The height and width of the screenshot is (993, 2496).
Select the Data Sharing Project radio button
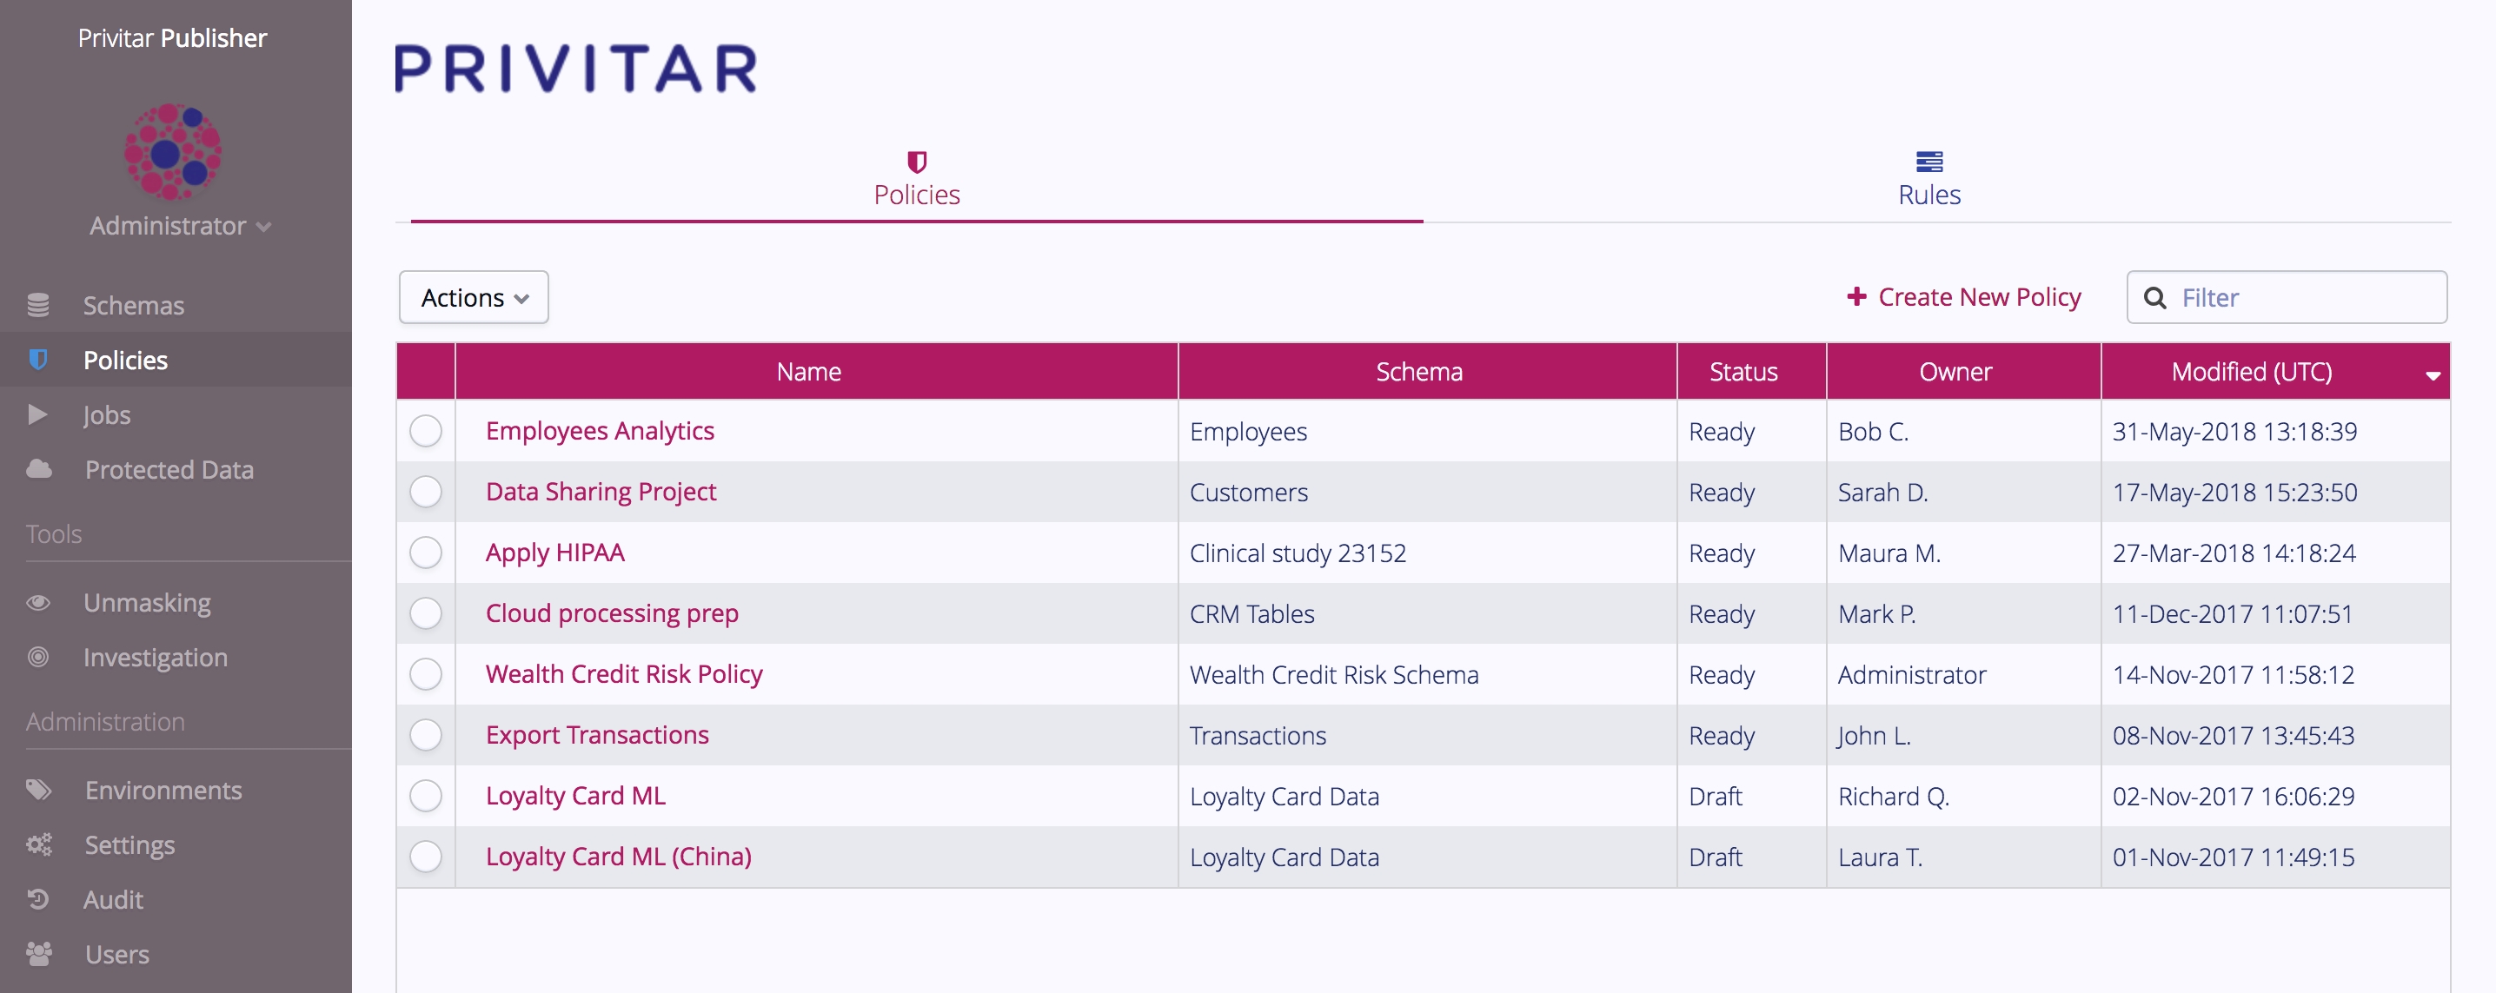click(425, 491)
